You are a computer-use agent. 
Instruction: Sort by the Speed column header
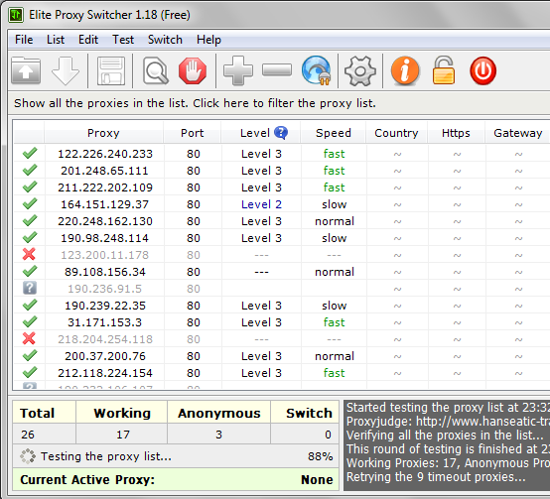(334, 133)
